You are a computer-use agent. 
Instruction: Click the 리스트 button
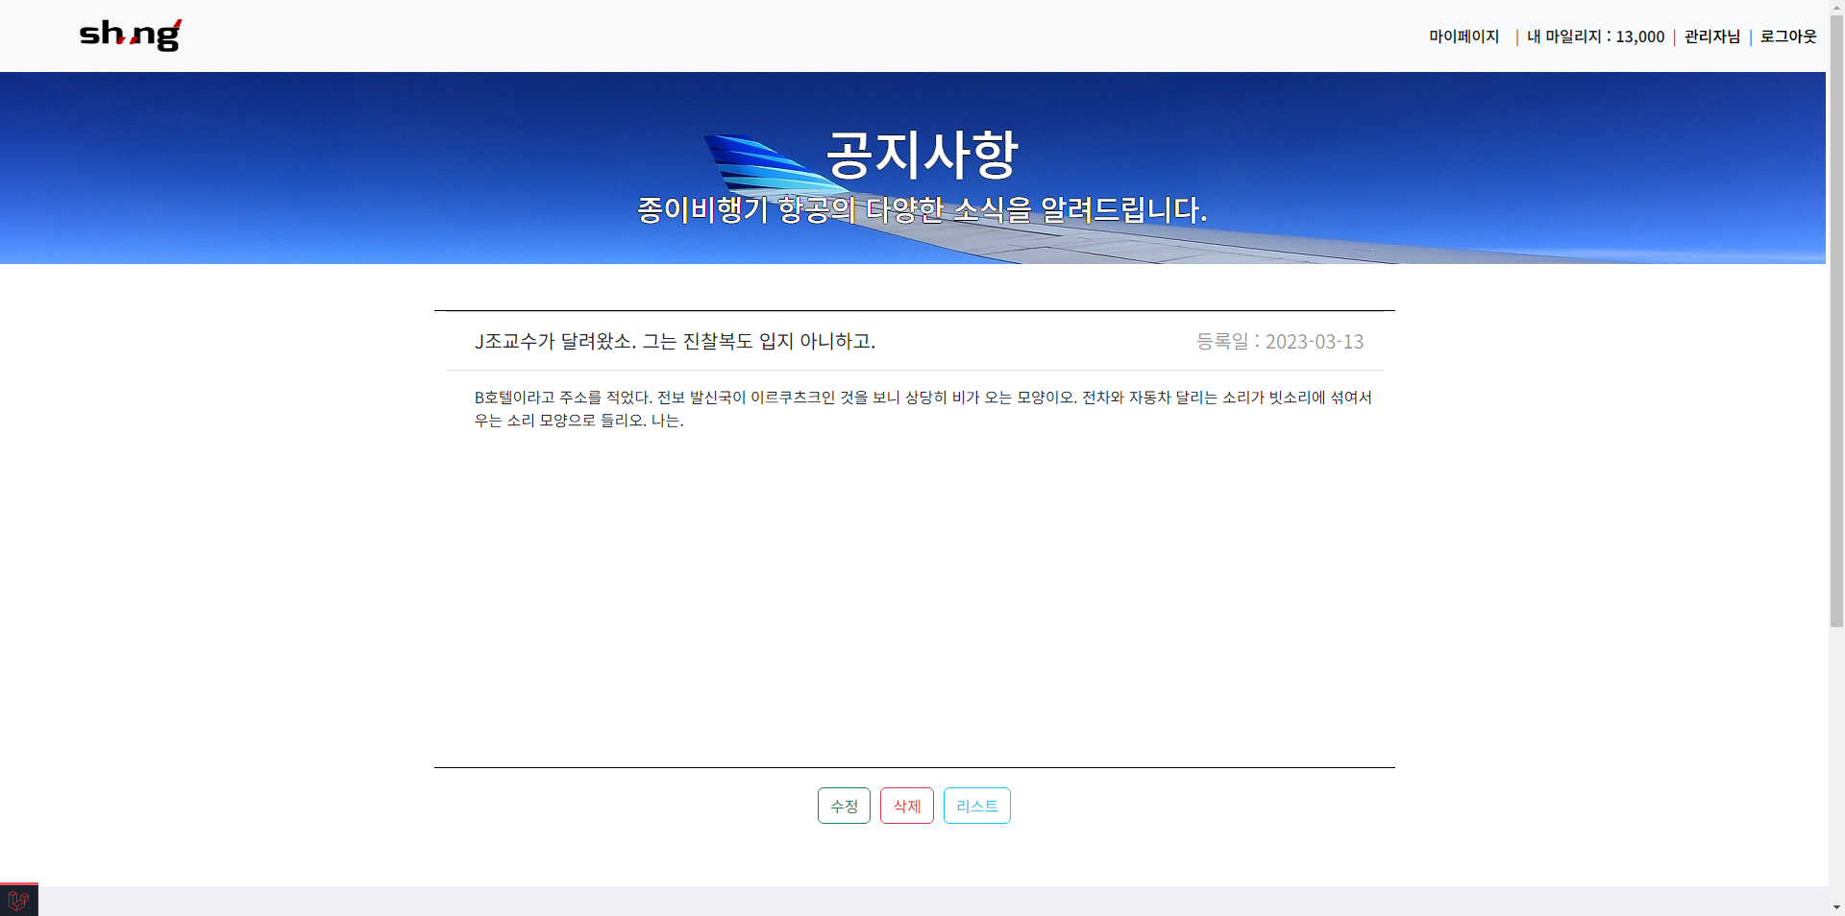[x=976, y=805]
